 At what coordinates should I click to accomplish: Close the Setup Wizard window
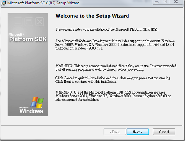[x=176, y=2]
